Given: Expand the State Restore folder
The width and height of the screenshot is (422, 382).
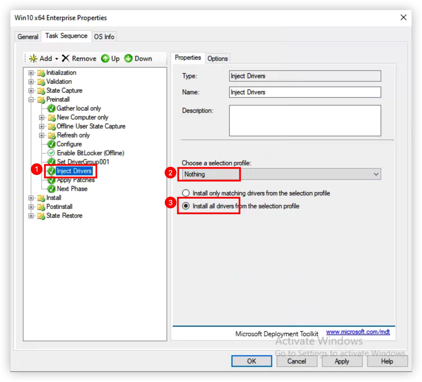Looking at the screenshot, I should coord(31,216).
